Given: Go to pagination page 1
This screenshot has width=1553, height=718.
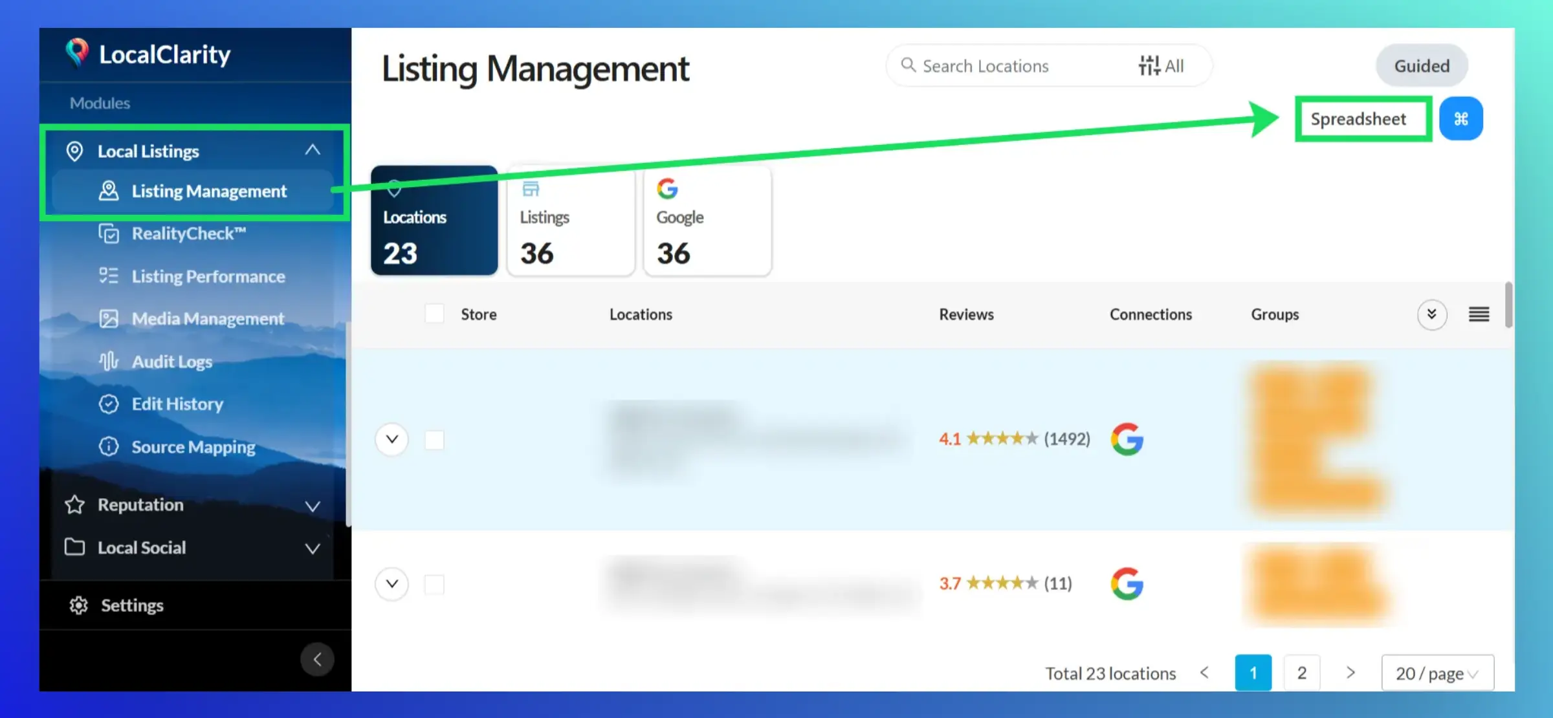Looking at the screenshot, I should pyautogui.click(x=1253, y=673).
